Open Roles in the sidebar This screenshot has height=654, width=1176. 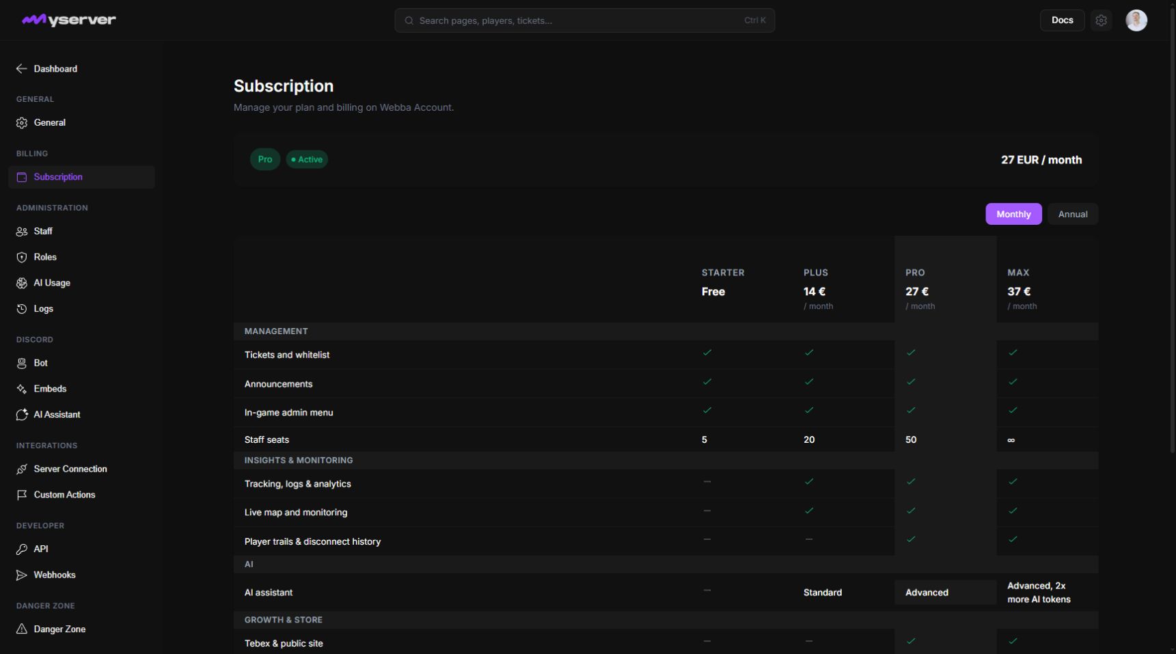(81, 258)
